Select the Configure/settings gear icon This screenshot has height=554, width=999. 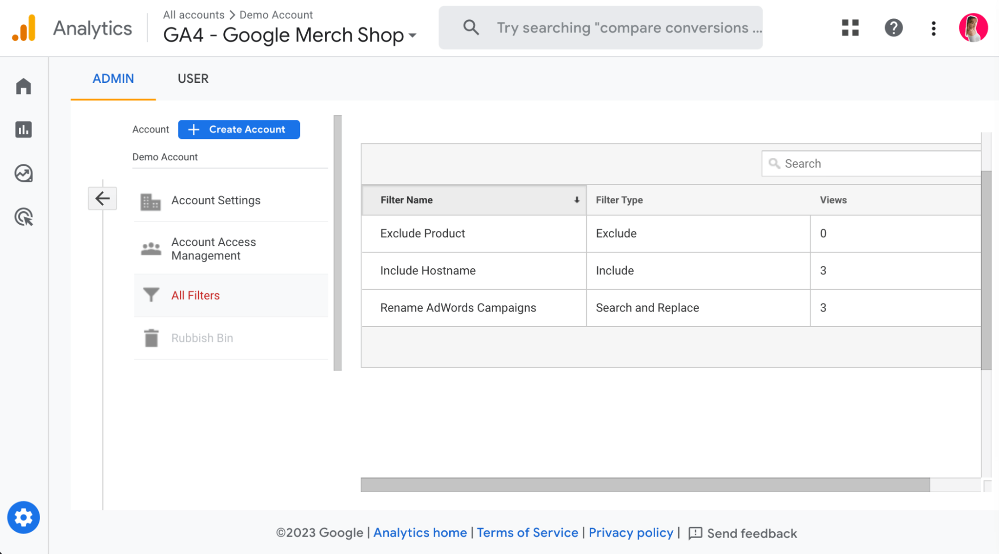click(x=23, y=518)
